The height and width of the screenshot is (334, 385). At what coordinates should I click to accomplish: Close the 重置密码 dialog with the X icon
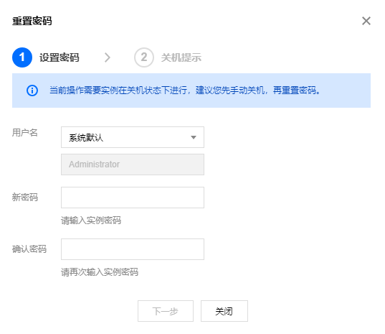tap(366, 21)
